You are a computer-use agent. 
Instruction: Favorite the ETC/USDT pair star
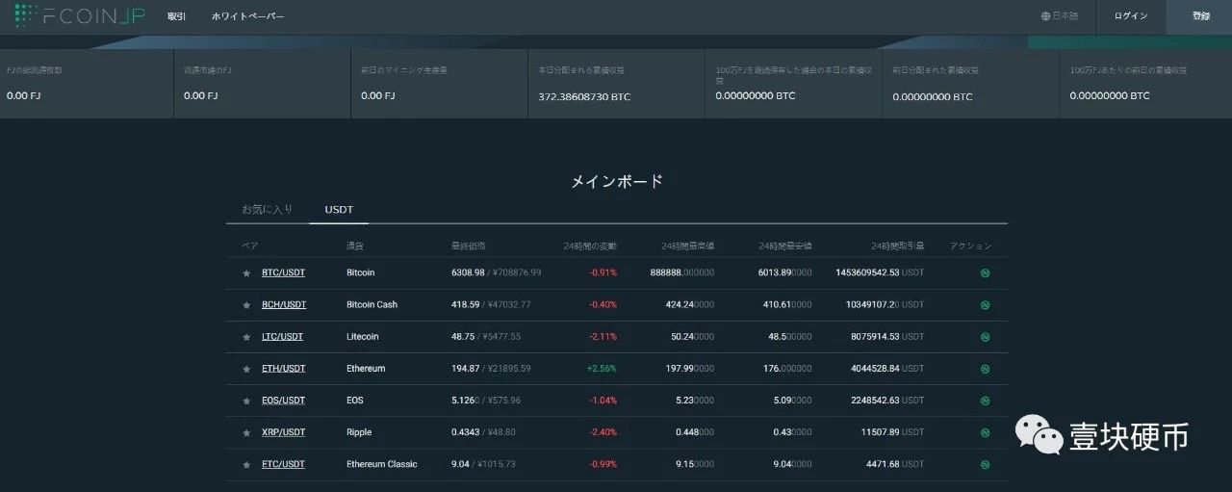pyautogui.click(x=246, y=464)
